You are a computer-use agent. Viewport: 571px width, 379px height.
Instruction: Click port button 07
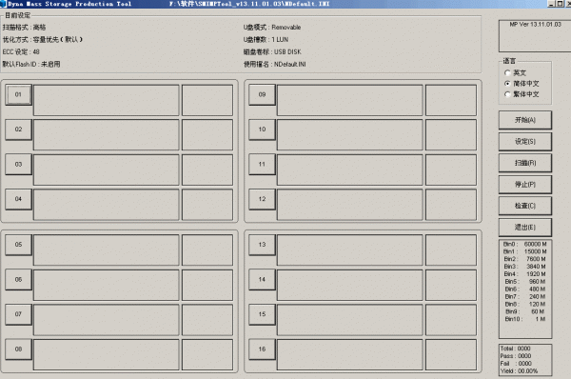(18, 314)
